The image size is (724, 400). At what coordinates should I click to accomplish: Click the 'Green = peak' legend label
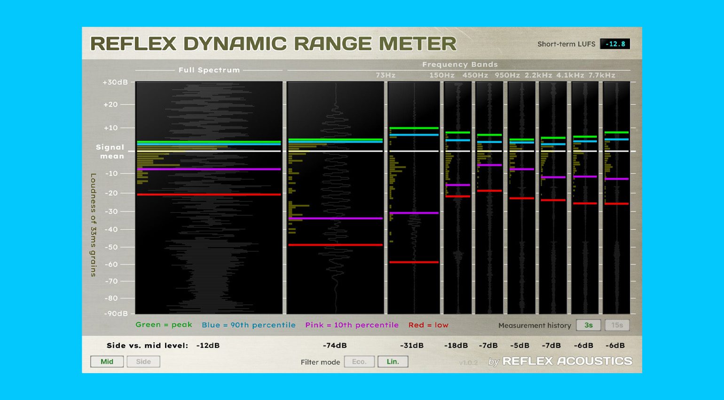pos(164,325)
